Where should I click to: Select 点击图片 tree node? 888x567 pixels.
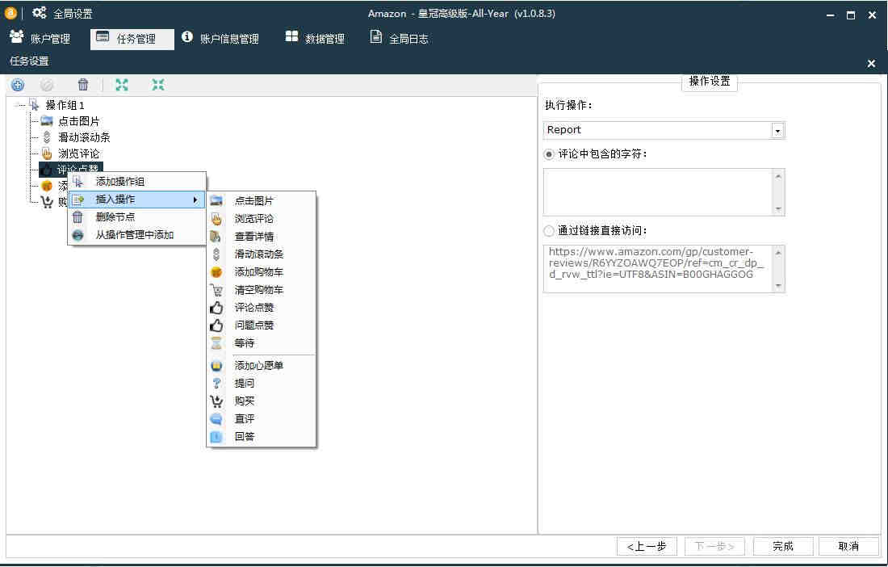click(79, 121)
